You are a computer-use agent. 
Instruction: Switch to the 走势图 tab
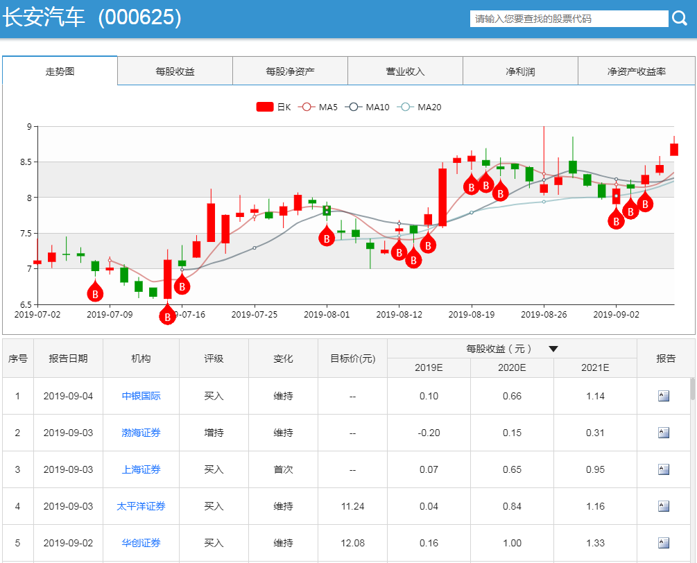[60, 71]
